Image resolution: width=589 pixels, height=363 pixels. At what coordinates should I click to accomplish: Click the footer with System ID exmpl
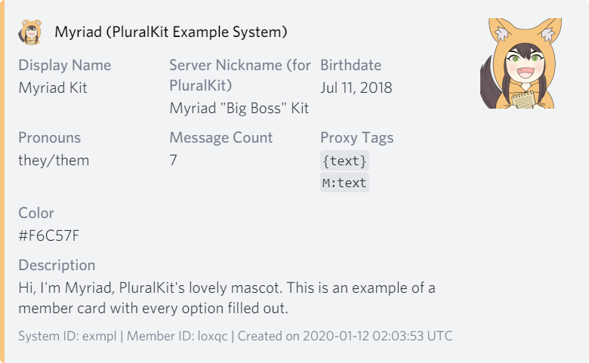[235, 336]
